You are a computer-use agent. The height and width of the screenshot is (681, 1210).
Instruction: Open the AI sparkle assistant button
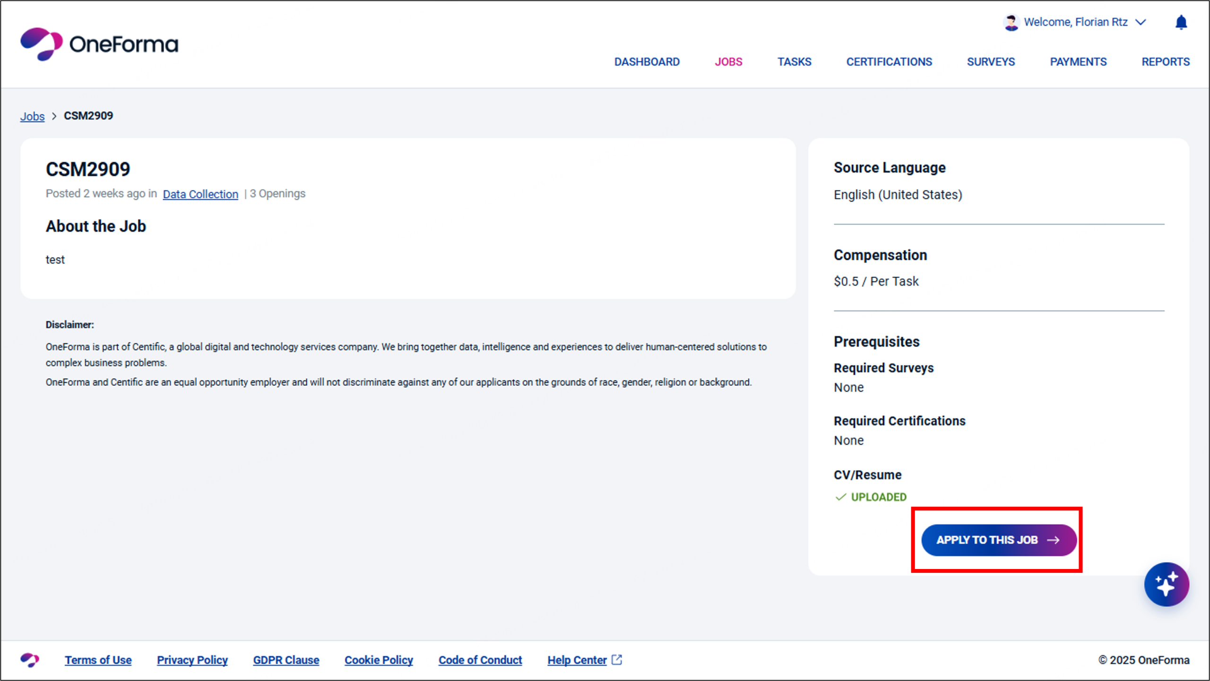[x=1166, y=584]
